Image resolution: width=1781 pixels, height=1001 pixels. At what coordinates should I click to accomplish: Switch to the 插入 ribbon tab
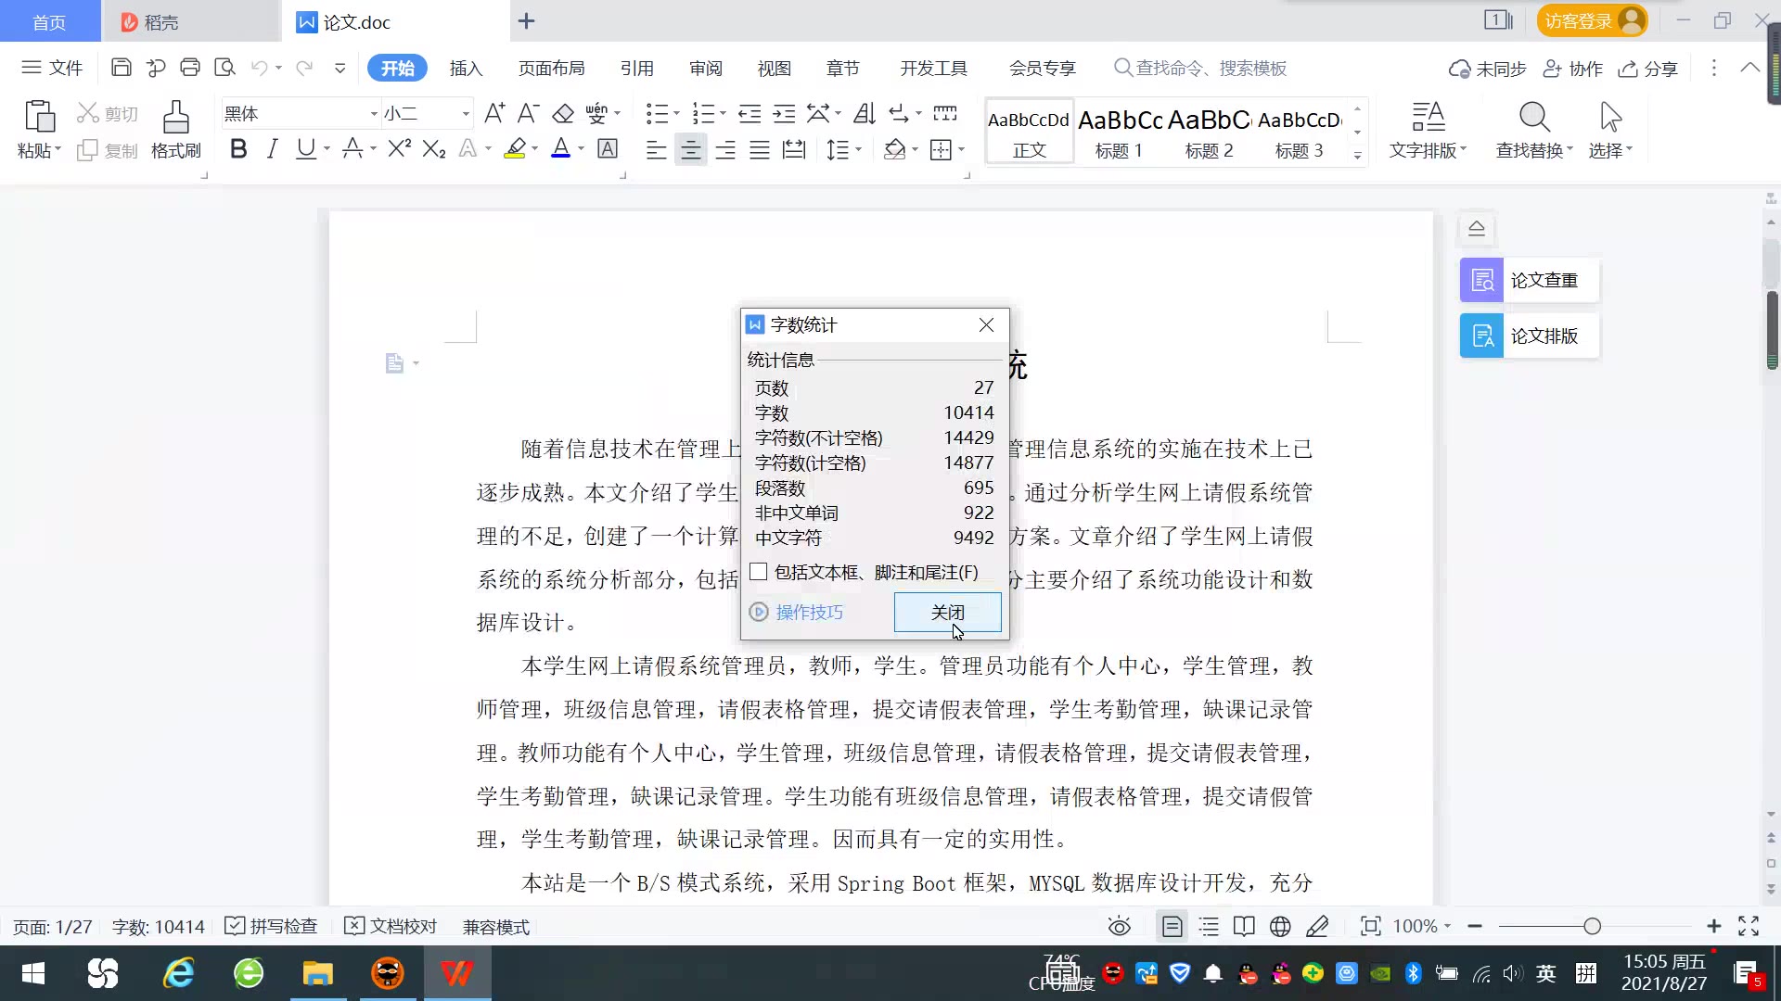pyautogui.click(x=466, y=69)
